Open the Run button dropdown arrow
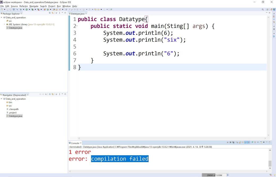This screenshot has width=276, height=177. pyautogui.click(x=29, y=10)
